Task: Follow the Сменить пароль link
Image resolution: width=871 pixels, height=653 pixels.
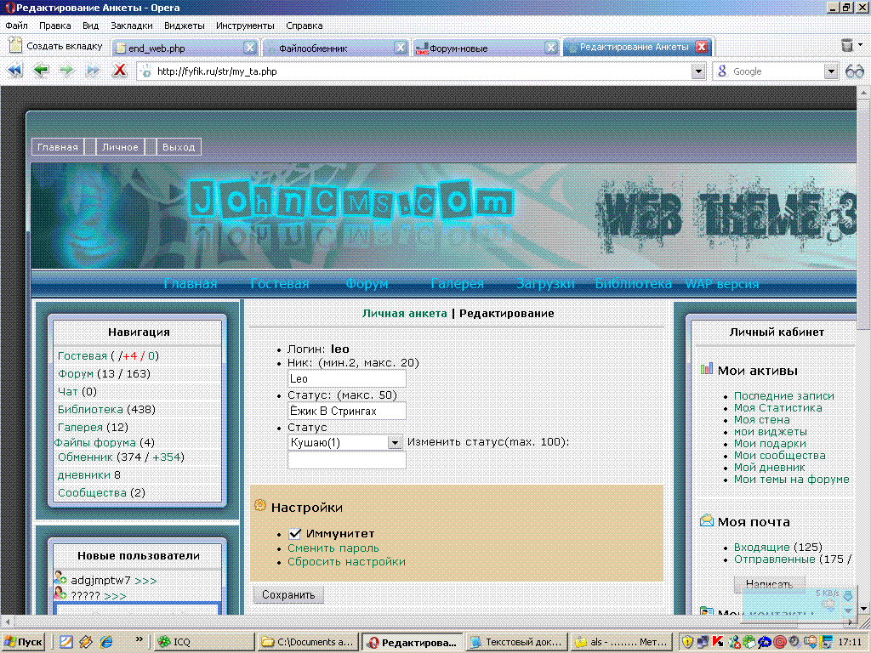Action: [333, 548]
